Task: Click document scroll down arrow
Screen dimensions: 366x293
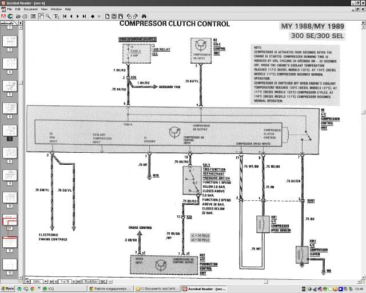Action: [364, 276]
